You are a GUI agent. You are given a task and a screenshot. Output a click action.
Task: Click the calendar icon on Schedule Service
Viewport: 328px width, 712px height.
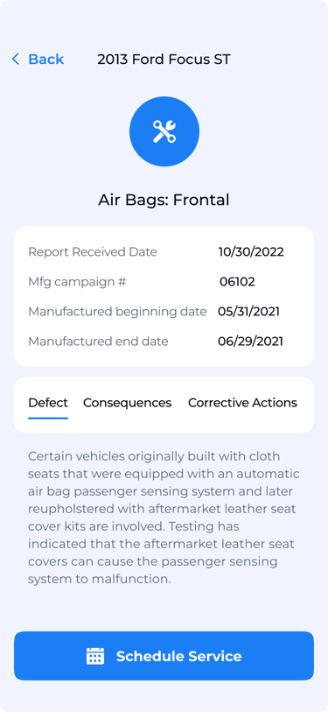pos(95,656)
